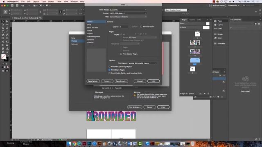Screen dimensions: 262x147
Task: Open the File menu
Action: coord(23,2)
